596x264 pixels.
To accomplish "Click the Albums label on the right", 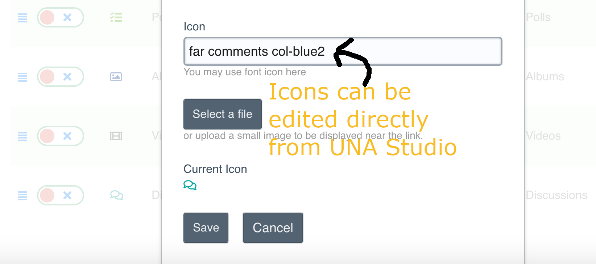I will click(545, 77).
